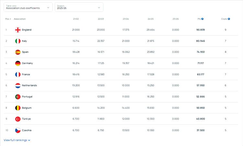Expand View full rankings
Viewport: 243px width, 146px height.
17,140
